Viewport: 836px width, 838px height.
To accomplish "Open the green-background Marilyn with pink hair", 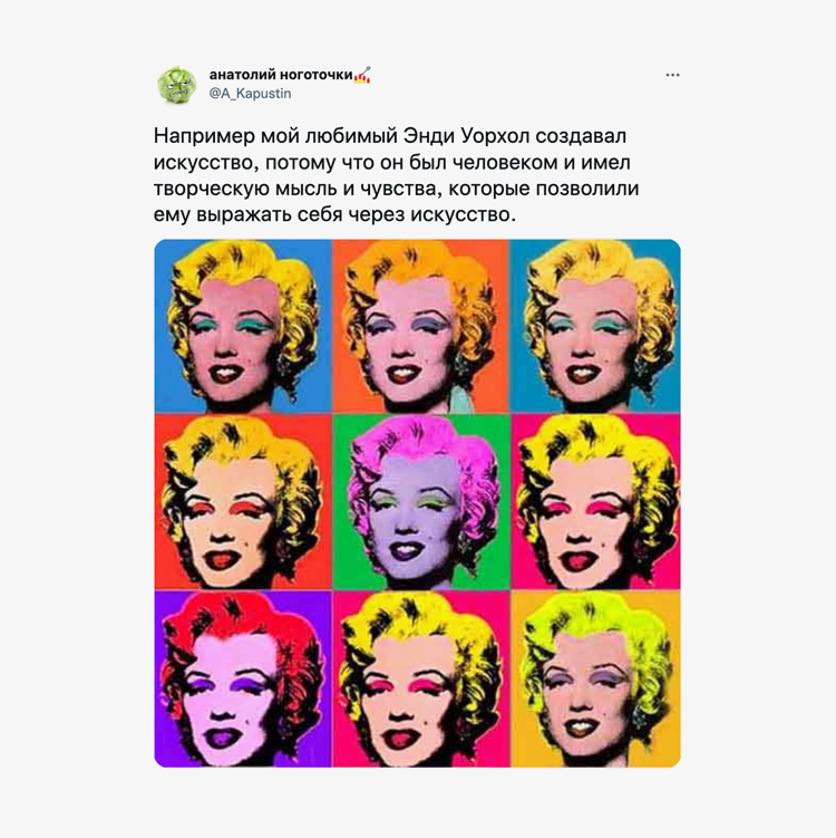I will [421, 502].
